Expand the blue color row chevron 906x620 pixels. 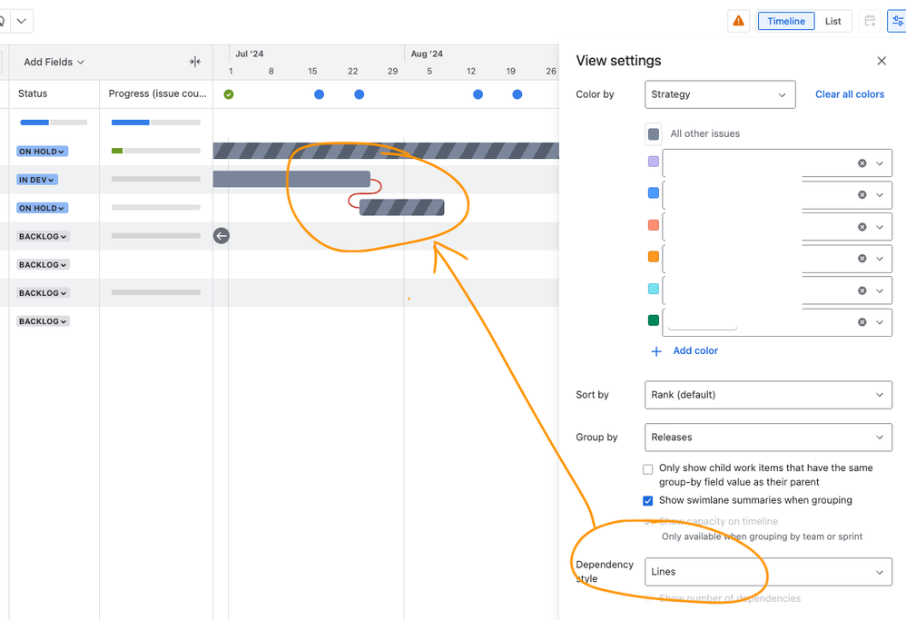click(880, 195)
